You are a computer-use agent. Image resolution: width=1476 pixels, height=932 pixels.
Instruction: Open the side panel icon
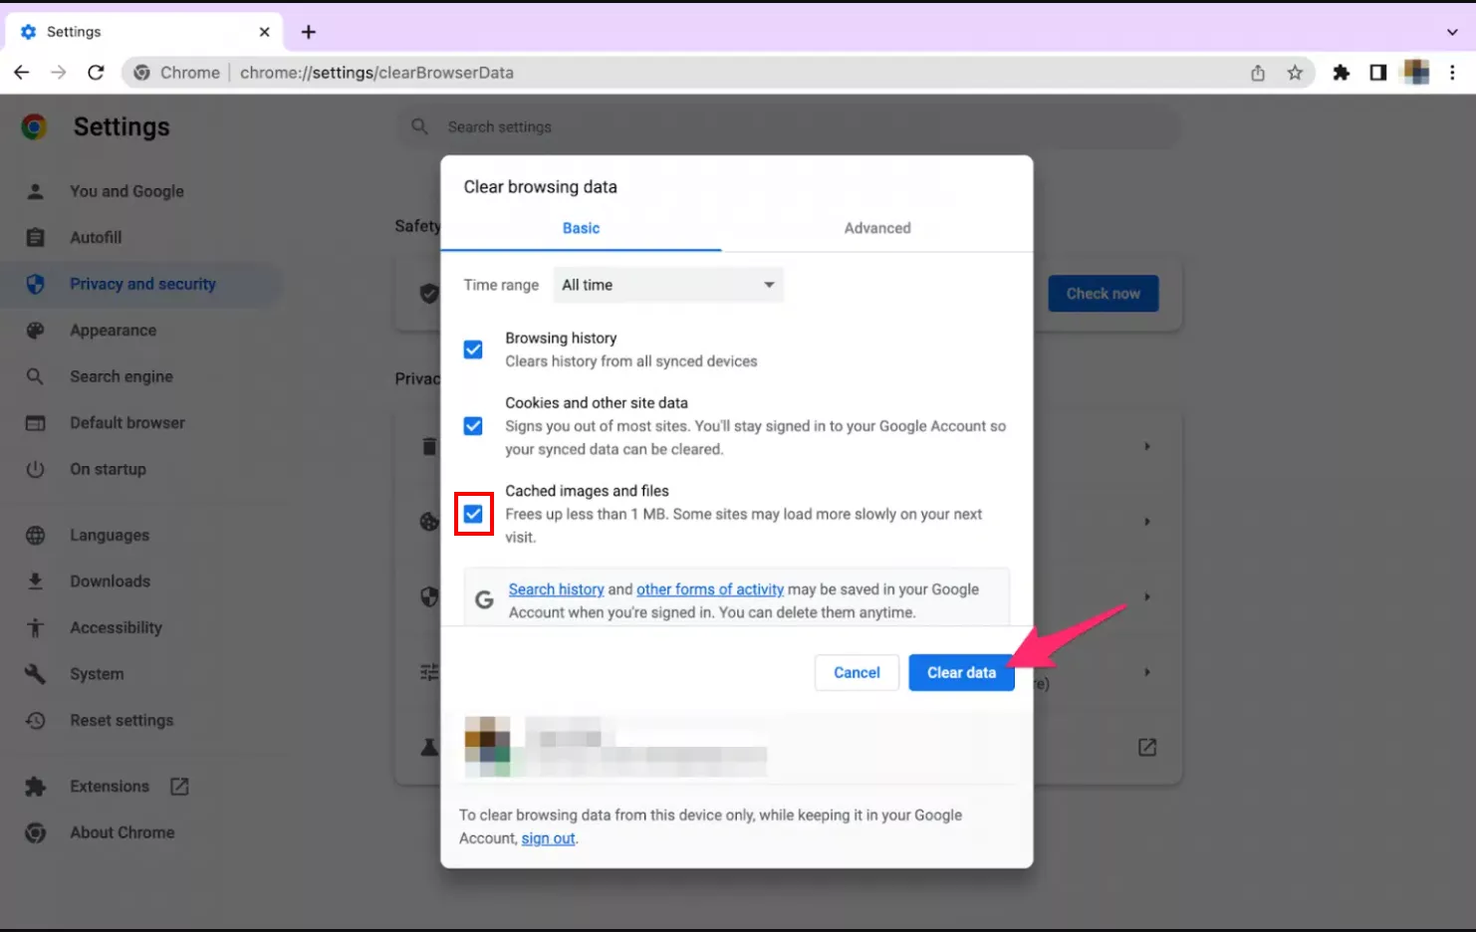tap(1378, 73)
